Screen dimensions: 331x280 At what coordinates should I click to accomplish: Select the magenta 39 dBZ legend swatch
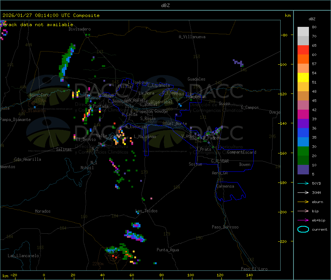303,114
